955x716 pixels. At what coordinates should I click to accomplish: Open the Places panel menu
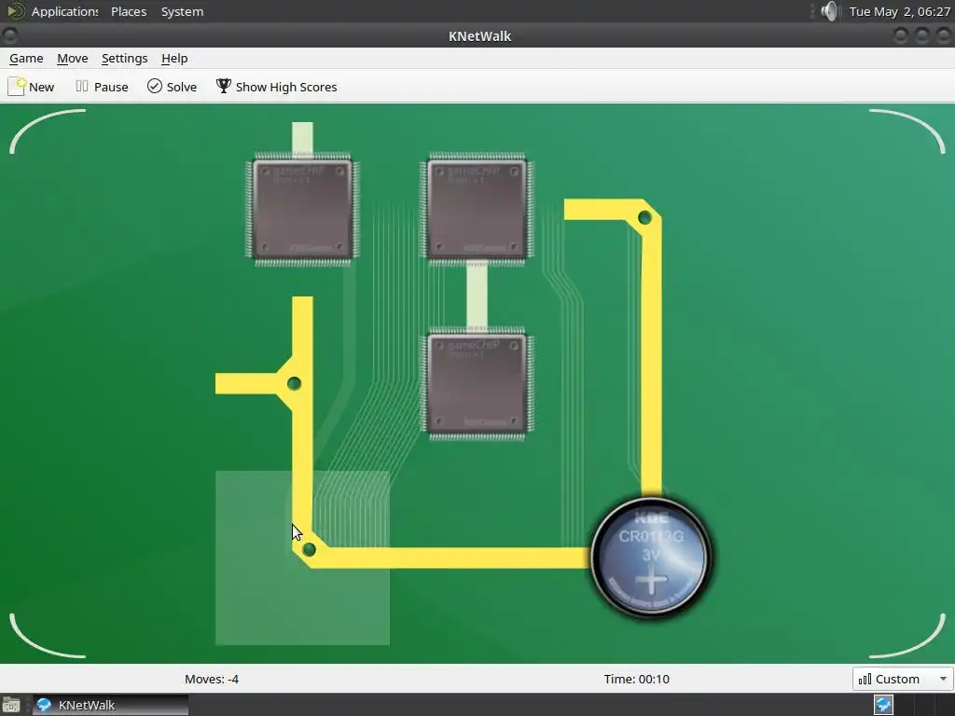point(129,11)
